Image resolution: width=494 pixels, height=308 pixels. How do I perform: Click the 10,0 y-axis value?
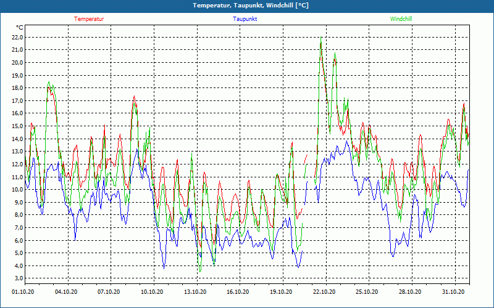17,190
